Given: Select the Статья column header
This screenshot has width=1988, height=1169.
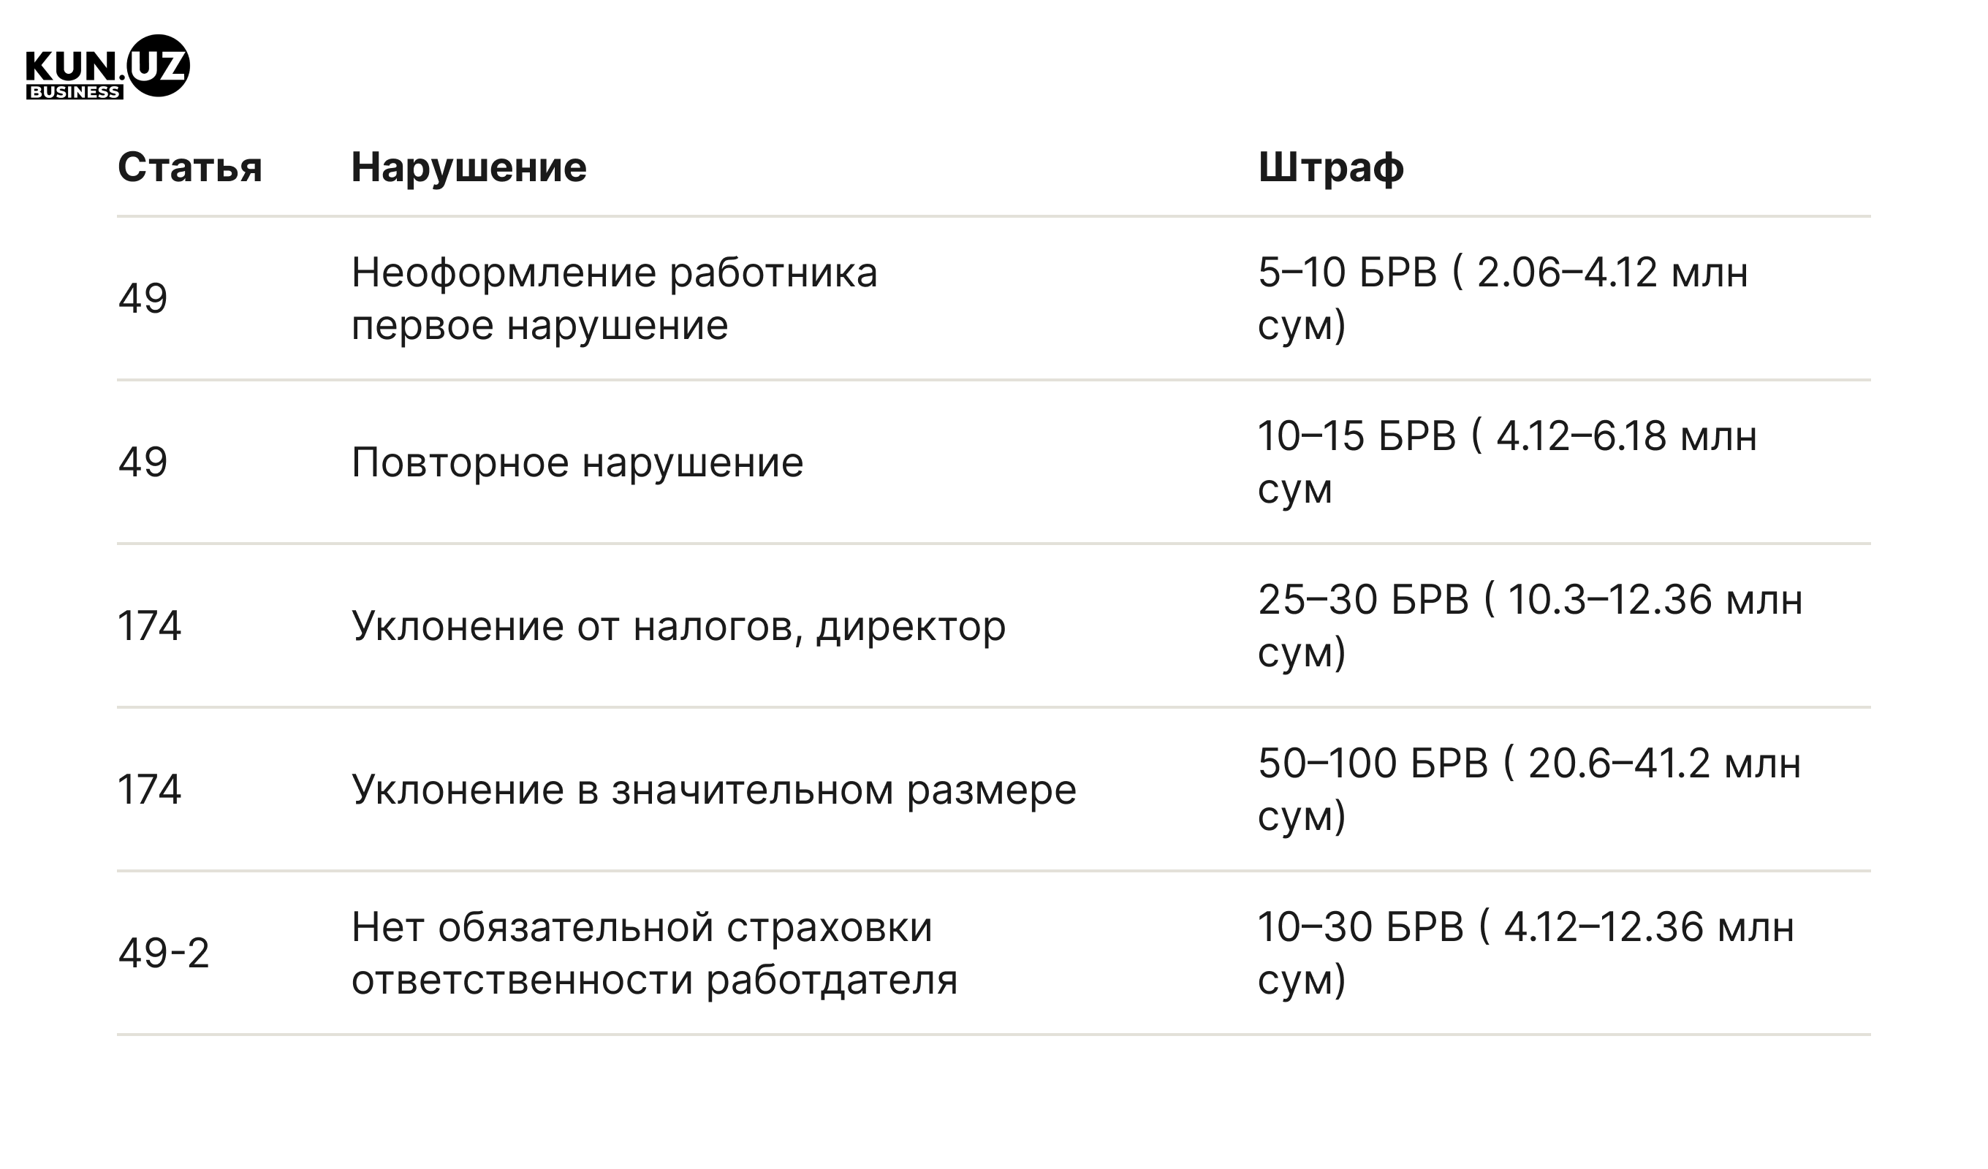Looking at the screenshot, I should pos(190,167).
